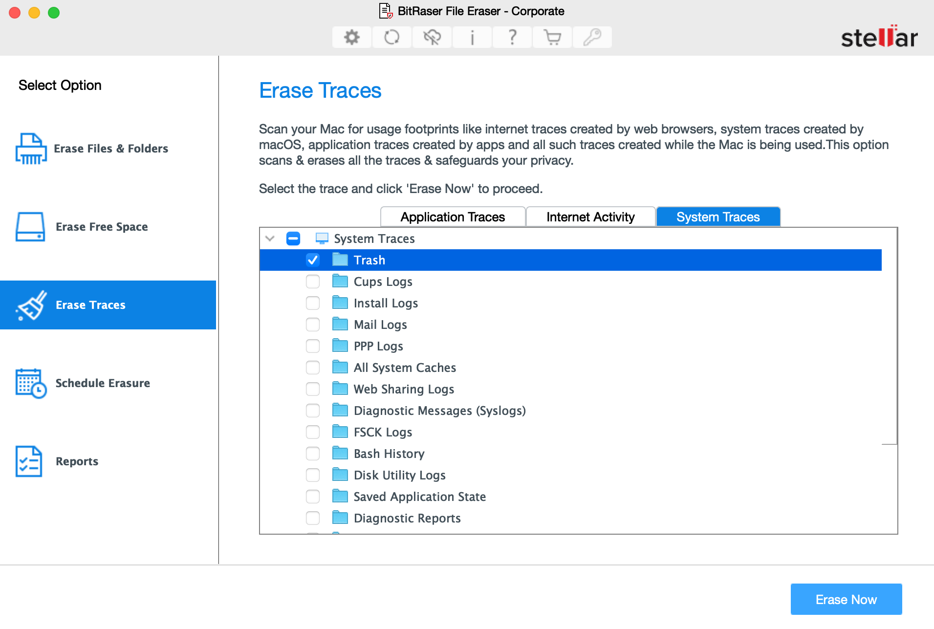Click the key activation icon

pos(592,37)
